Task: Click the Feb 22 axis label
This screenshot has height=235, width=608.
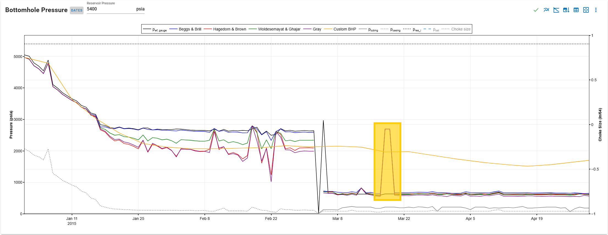Action: point(271,219)
